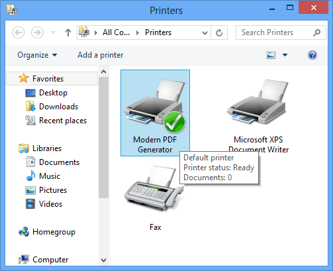This screenshot has width=333, height=271.
Task: Select the Microsoft XPS Document Writer printer
Action: tap(258, 117)
